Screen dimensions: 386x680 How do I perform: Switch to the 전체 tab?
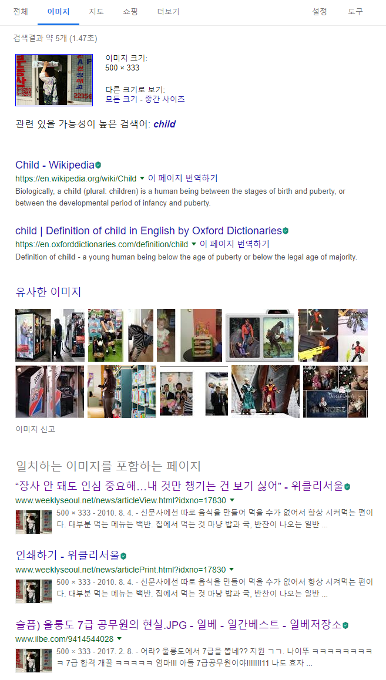21,12
